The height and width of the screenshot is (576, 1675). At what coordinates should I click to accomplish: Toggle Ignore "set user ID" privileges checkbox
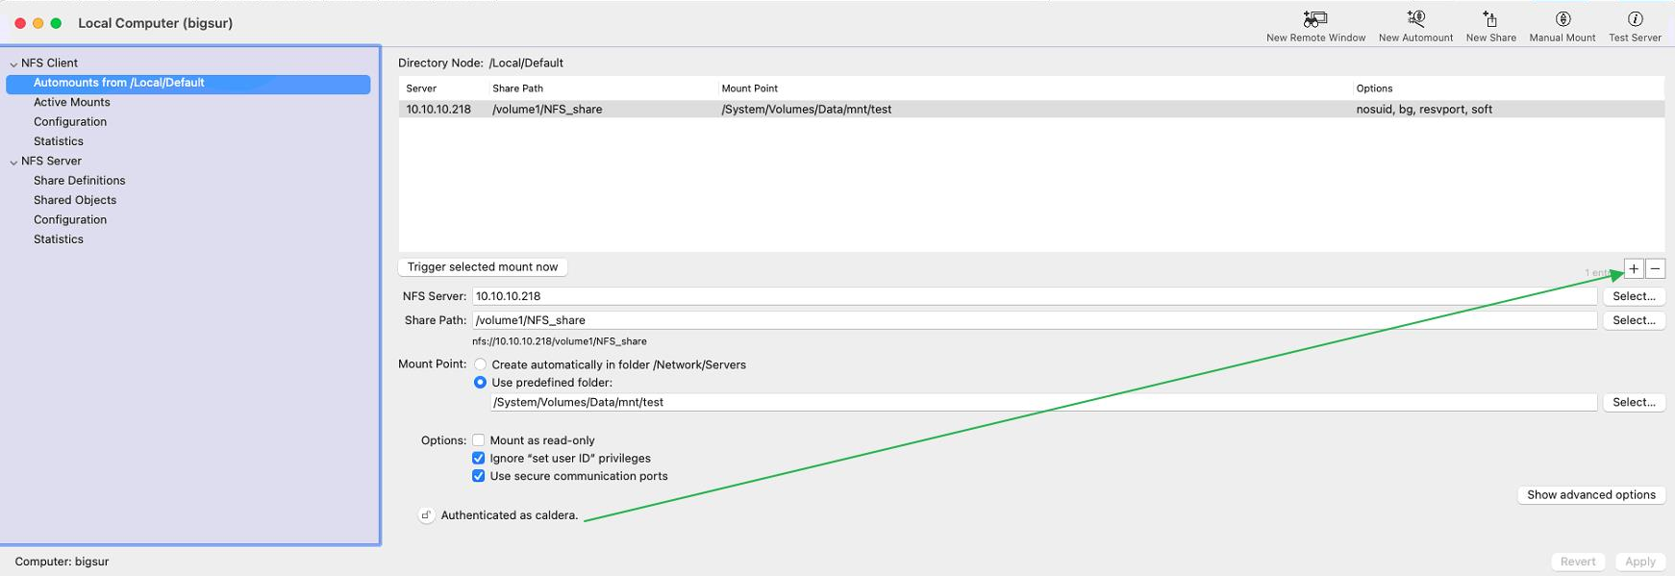478,459
